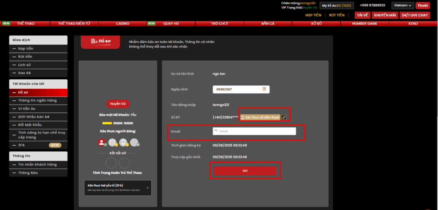Open the KENO menu
The height and width of the screenshot is (210, 438).
coord(413,23)
